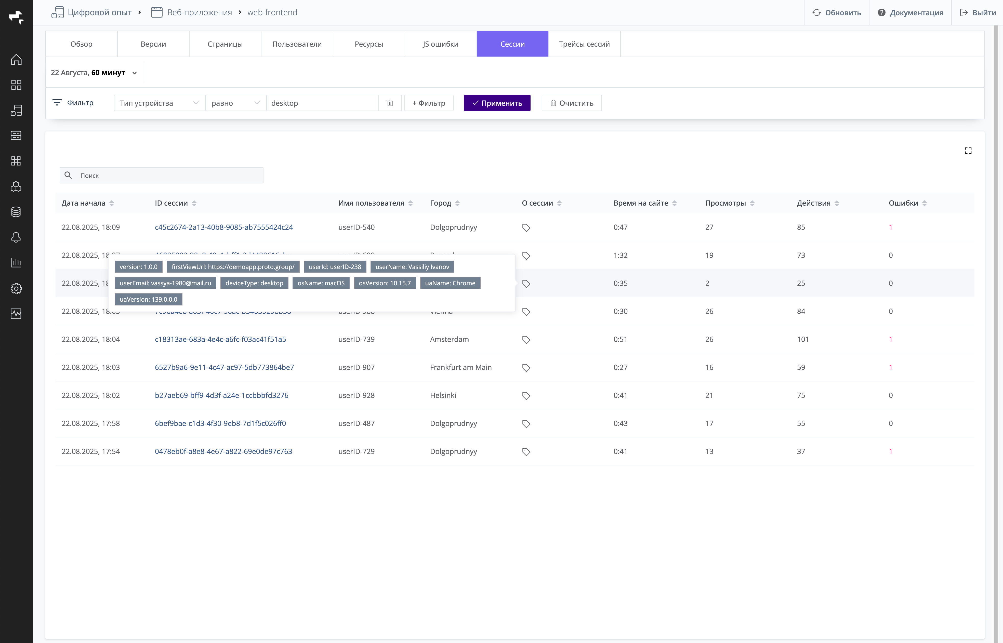The image size is (1003, 643).
Task: Open the activity monitor sidebar icon
Action: 16,314
